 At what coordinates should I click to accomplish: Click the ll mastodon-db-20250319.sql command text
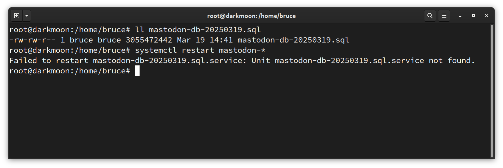click(x=198, y=30)
